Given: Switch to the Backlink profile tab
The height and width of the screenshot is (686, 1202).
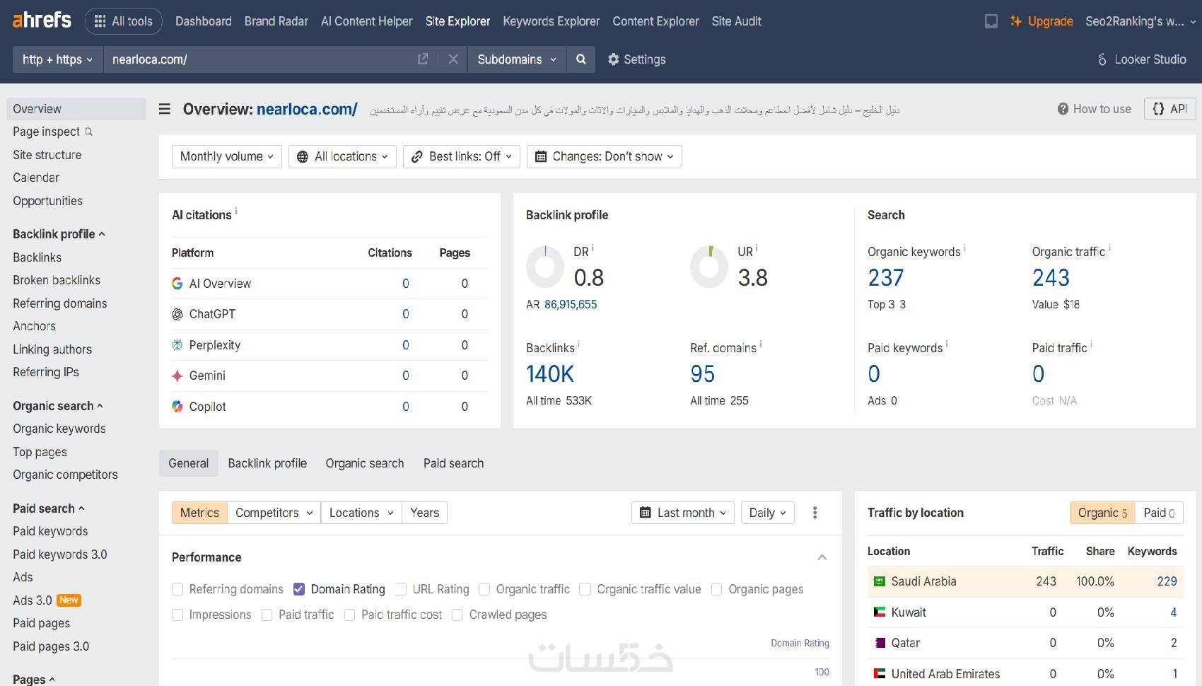Looking at the screenshot, I should [x=267, y=463].
